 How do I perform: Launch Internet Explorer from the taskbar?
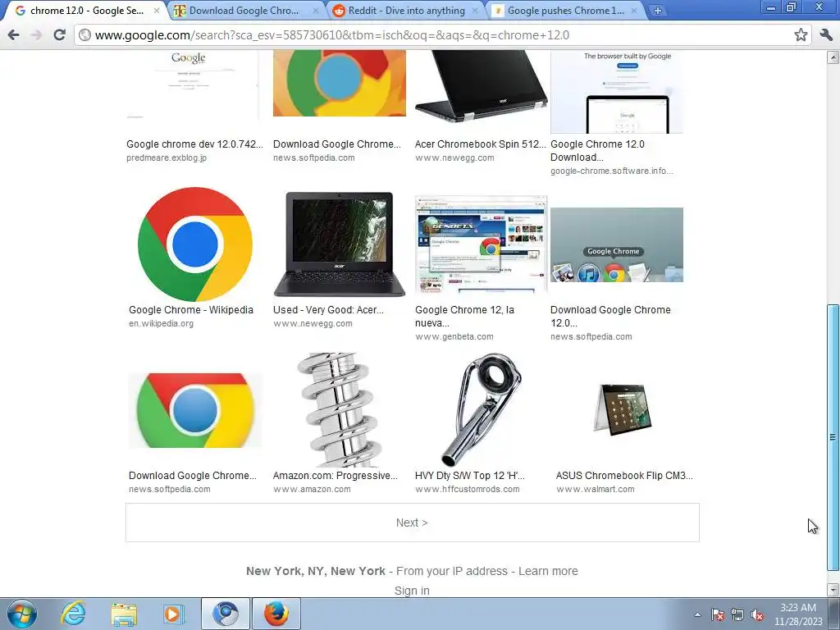(73, 614)
